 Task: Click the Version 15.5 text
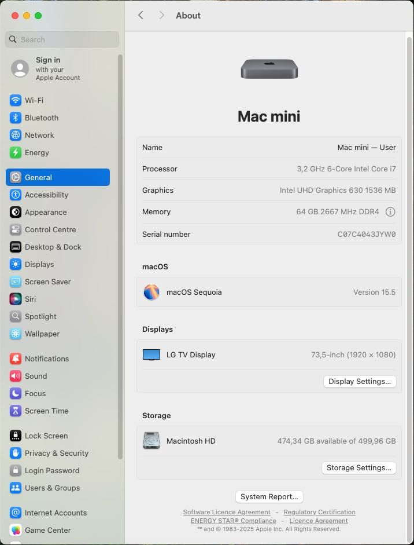(x=374, y=292)
